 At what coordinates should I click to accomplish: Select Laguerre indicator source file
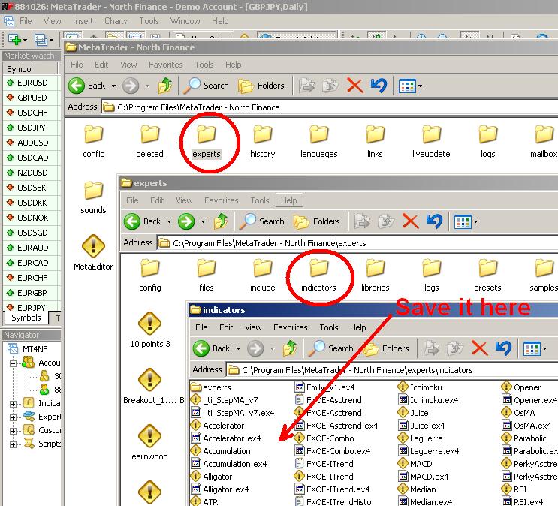pos(421,438)
